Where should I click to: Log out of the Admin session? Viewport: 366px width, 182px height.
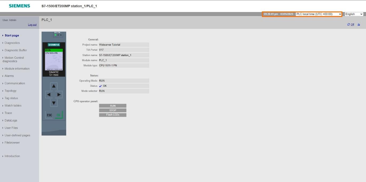[x=32, y=24]
